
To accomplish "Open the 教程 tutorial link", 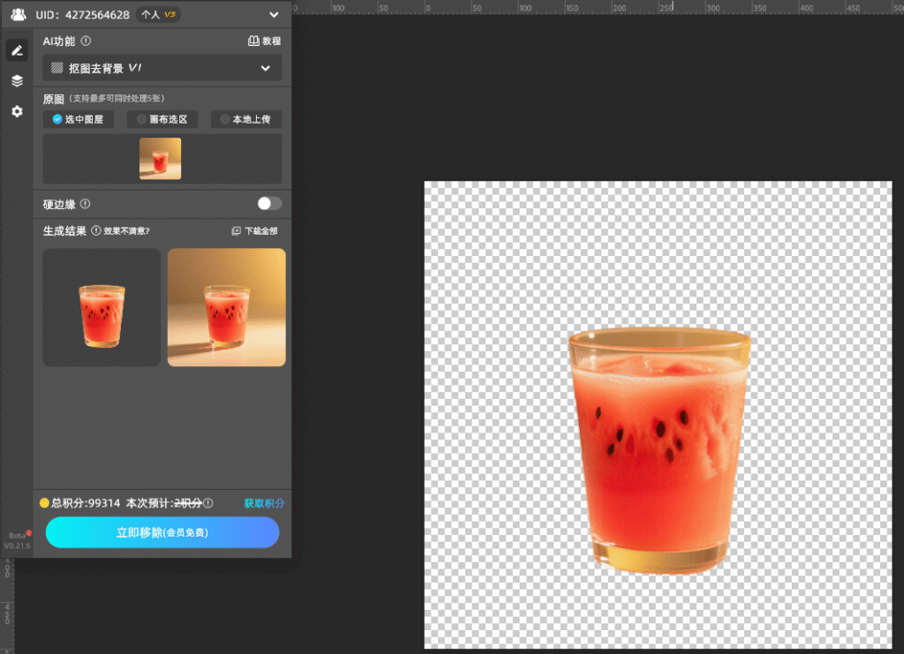I will pos(265,41).
